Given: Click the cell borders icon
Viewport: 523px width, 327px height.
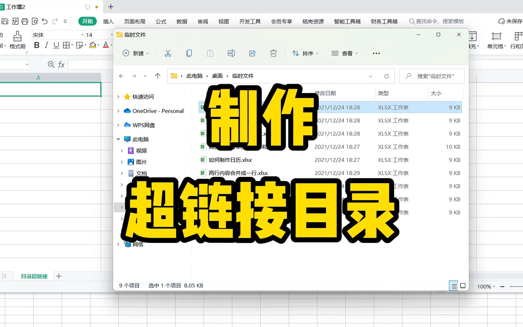Looking at the screenshot, I should coord(66,45).
